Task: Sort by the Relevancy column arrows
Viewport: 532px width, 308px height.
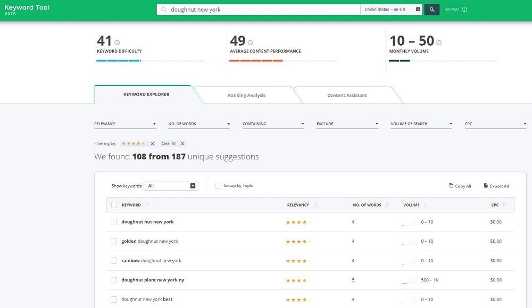Action: pos(315,205)
